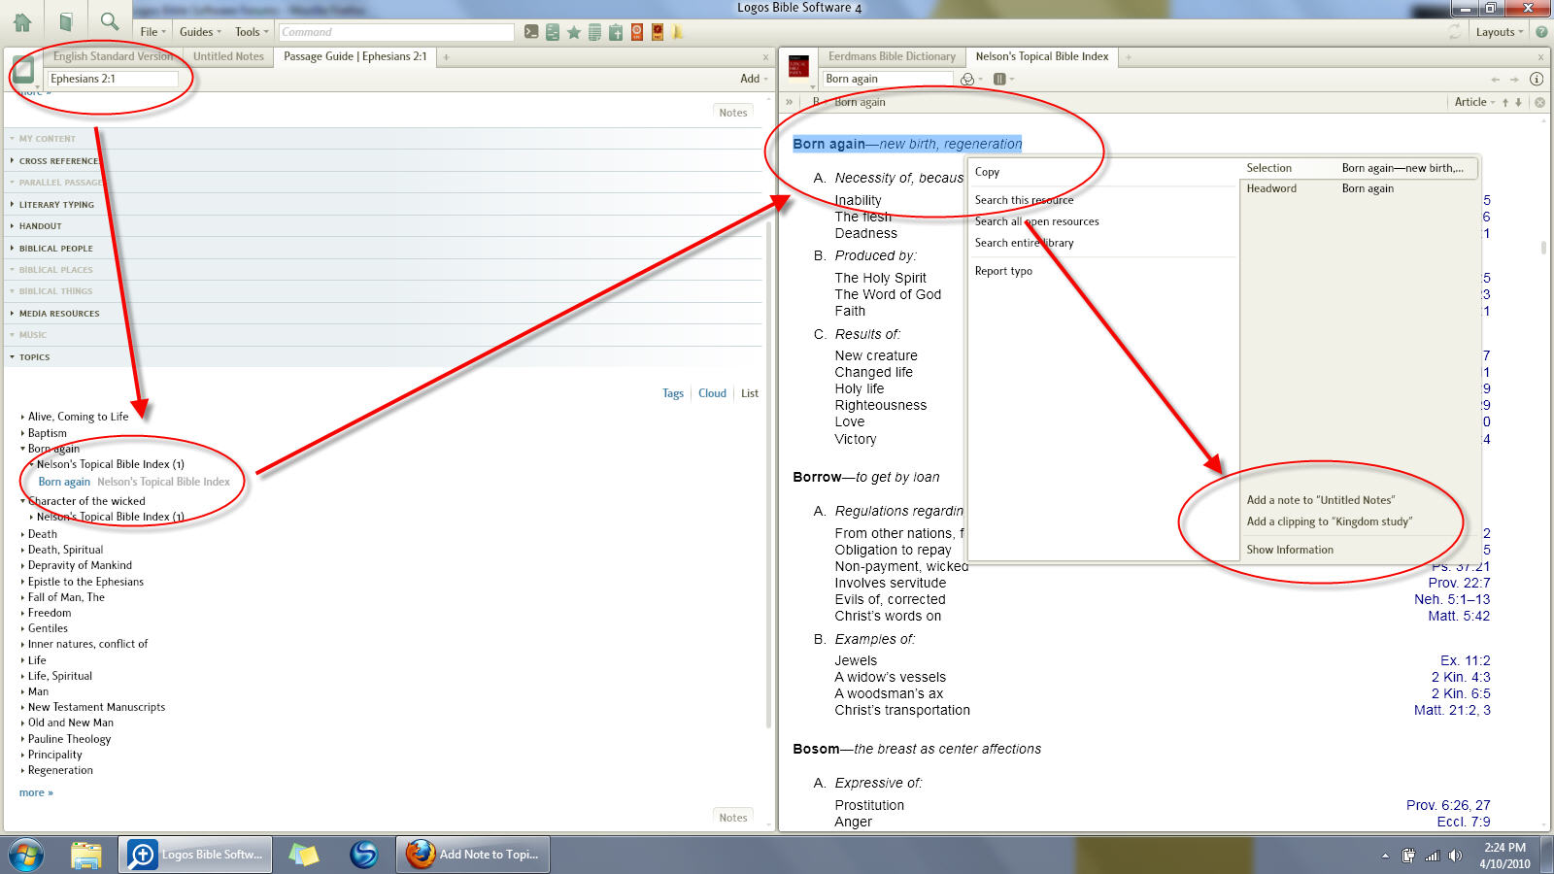
Task: Click the green lined document shortcut icon
Action: [x=594, y=32]
